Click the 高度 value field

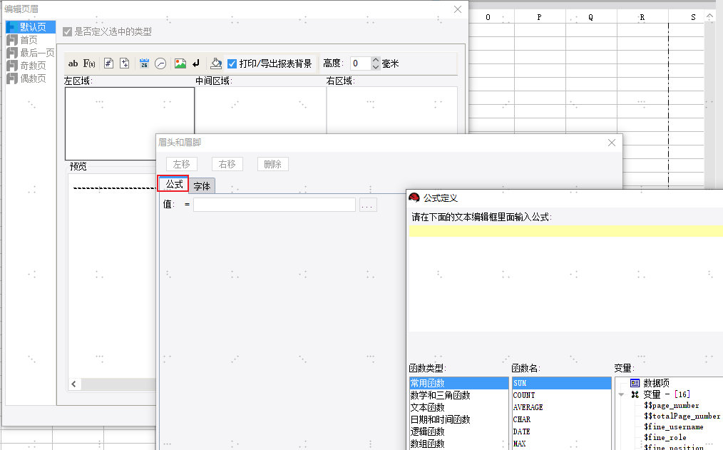[361, 63]
